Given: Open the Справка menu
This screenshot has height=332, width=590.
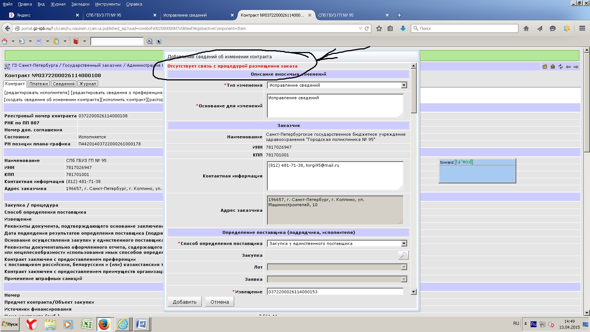Looking at the screenshot, I should (134, 4).
